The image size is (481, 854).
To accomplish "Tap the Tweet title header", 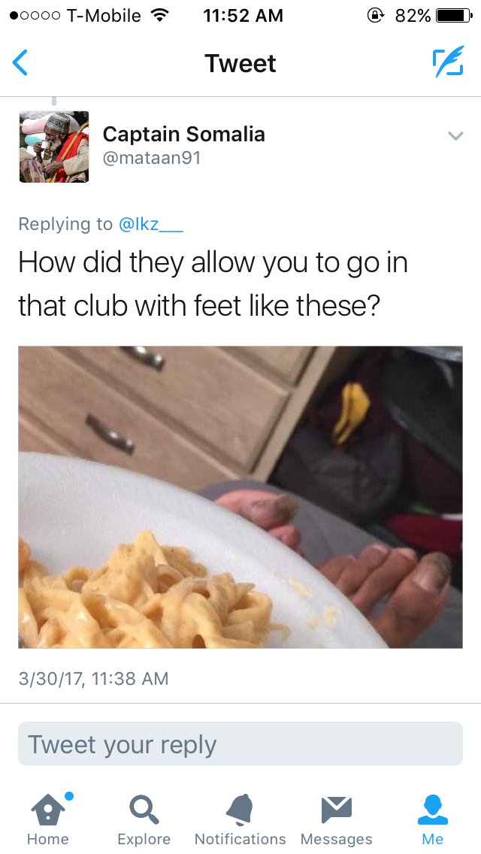I will click(240, 63).
